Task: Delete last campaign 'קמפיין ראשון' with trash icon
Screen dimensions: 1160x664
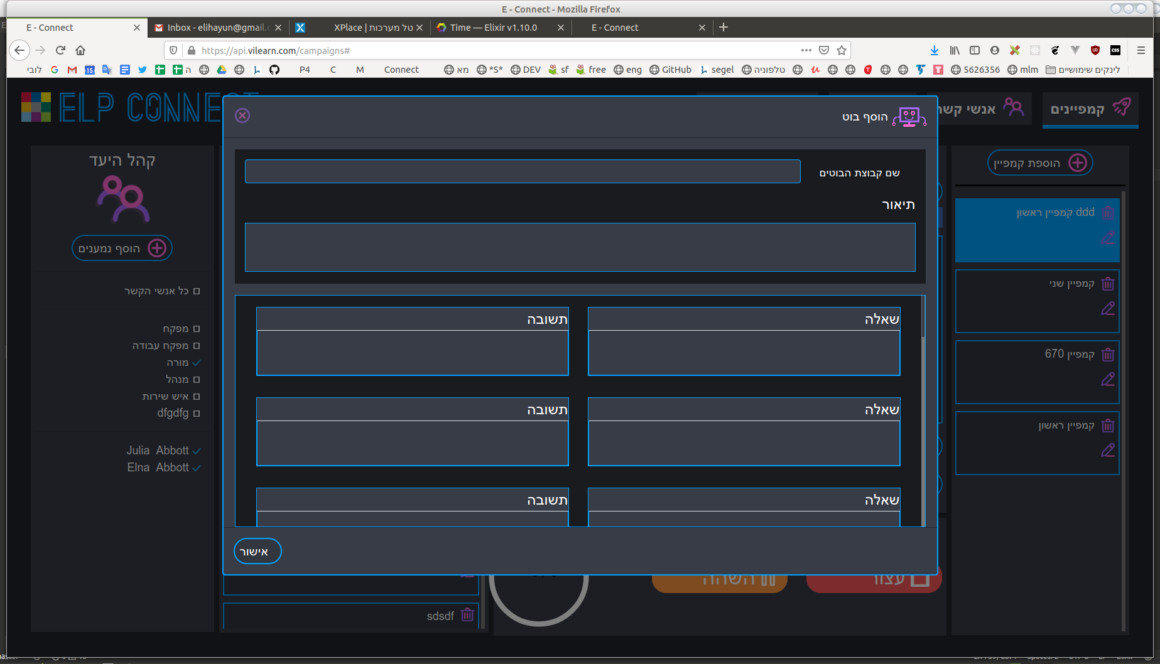Action: point(1108,426)
